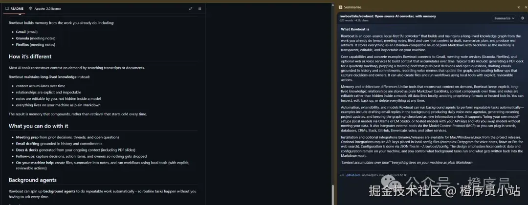Viewport: 528px width, 205px height.
Task: Unpin the Summarize side panel
Action: (519, 7)
